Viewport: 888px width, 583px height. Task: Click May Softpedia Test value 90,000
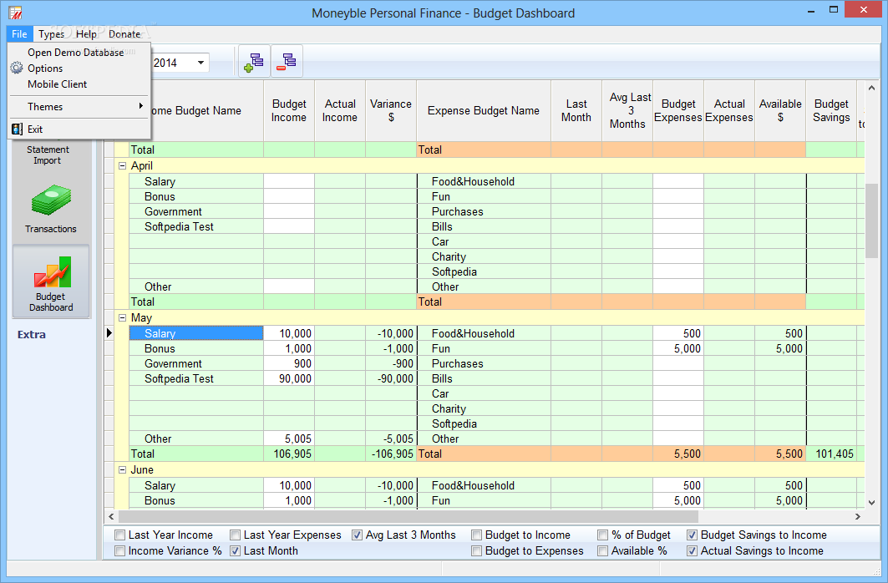289,378
